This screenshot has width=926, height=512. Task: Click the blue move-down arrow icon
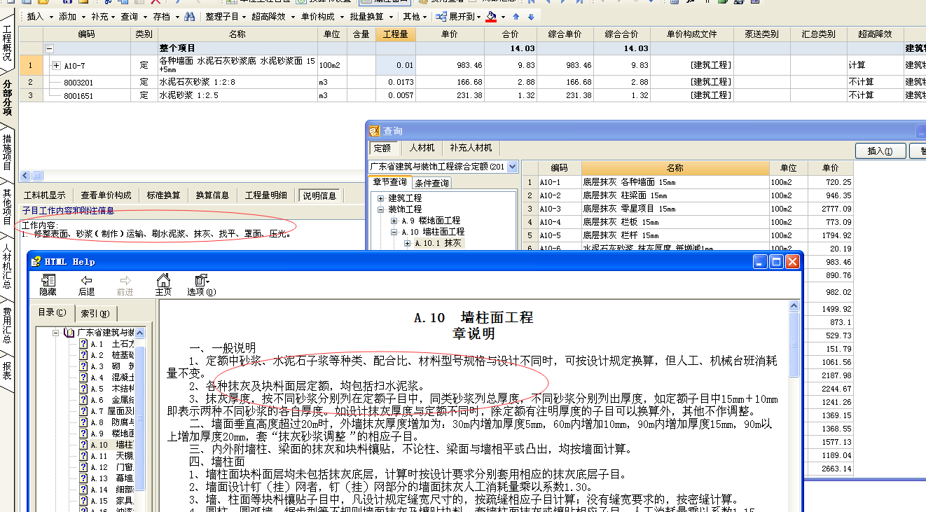[x=531, y=16]
